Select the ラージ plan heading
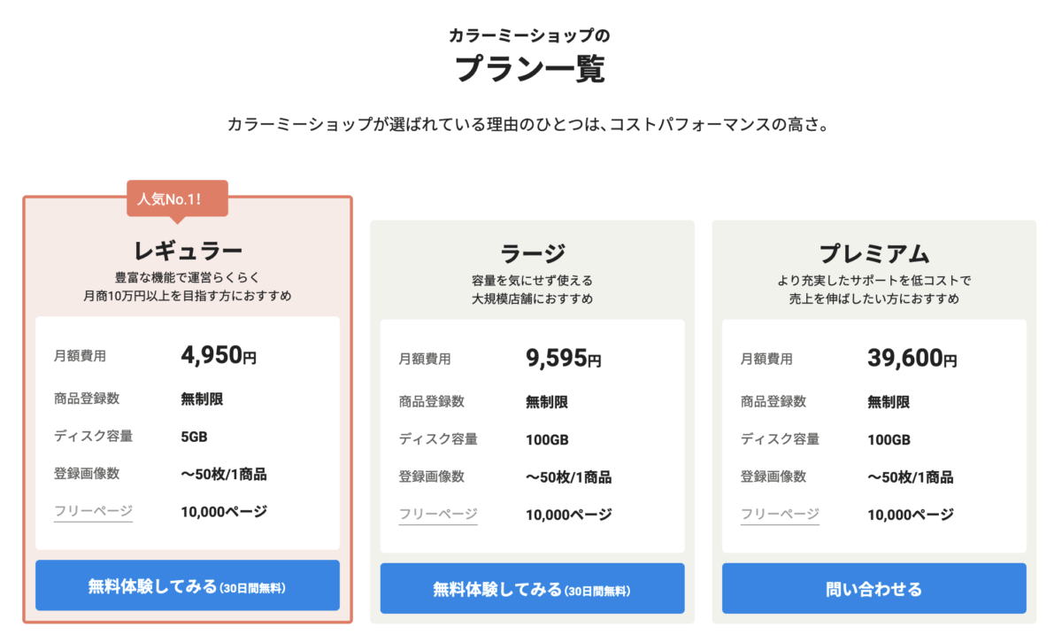Screen dimensions: 1062x635 pos(532,252)
